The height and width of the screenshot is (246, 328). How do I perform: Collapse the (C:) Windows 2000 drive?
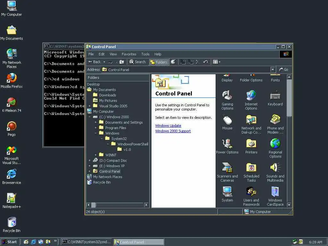pos(90,117)
